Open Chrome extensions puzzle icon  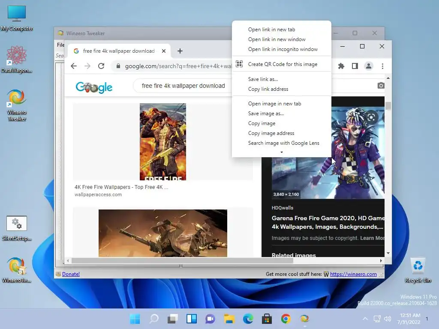pos(341,66)
